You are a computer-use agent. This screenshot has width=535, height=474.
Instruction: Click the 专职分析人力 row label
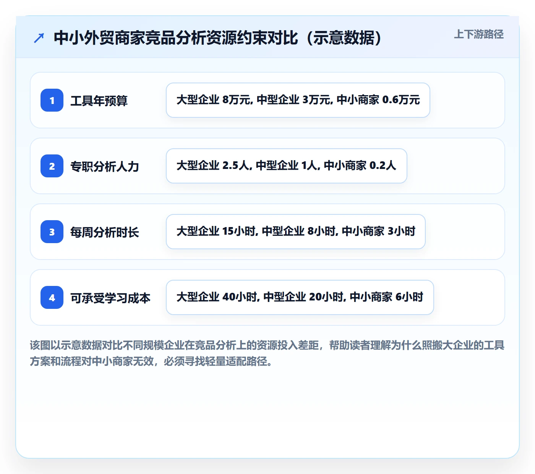click(x=105, y=167)
